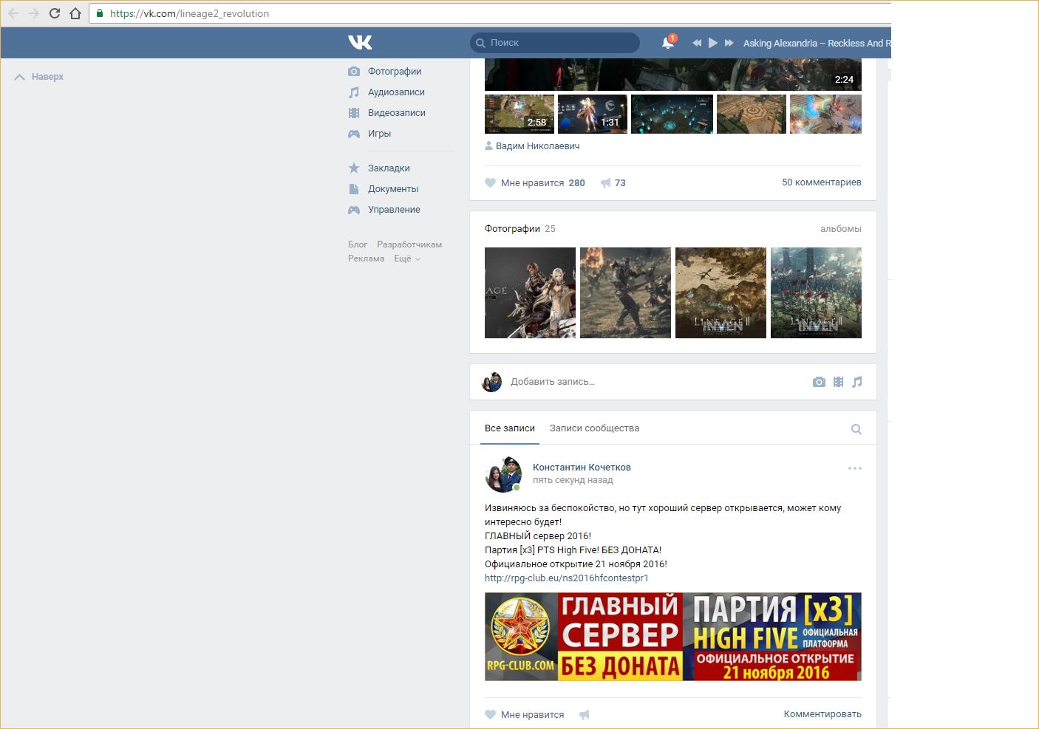This screenshot has height=729, width=1039.
Task: Click the VK logo in header
Action: [360, 43]
